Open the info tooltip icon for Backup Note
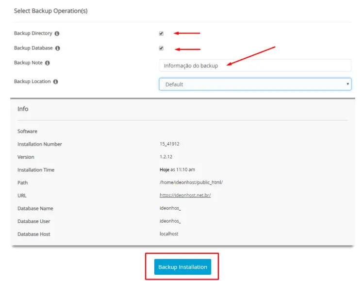Viewport: 364px width, 281px height. pyautogui.click(x=48, y=63)
